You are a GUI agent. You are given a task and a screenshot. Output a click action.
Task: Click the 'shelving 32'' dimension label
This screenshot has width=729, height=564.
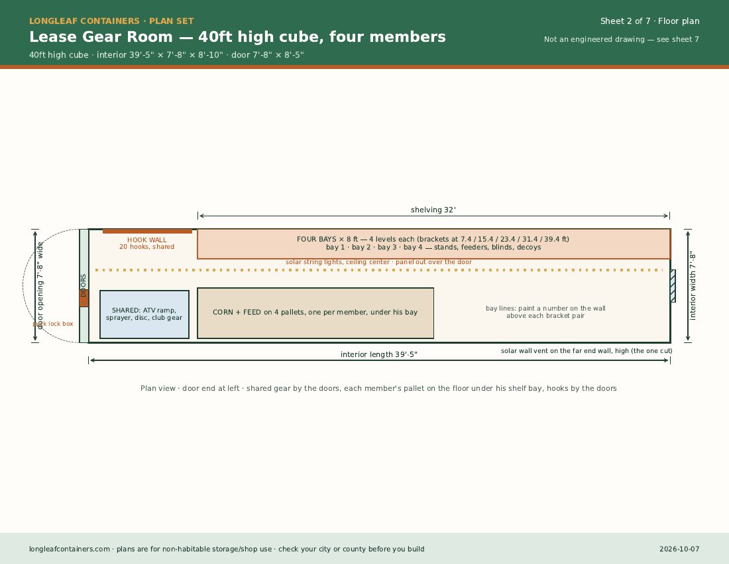click(433, 210)
